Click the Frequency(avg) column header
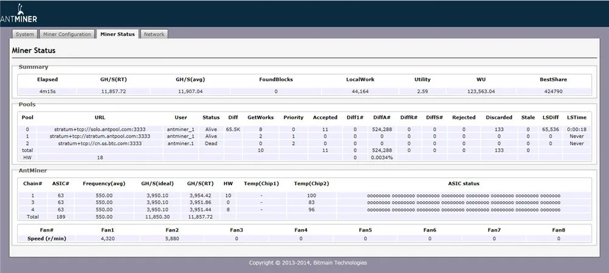The image size is (609, 273). coord(104,183)
